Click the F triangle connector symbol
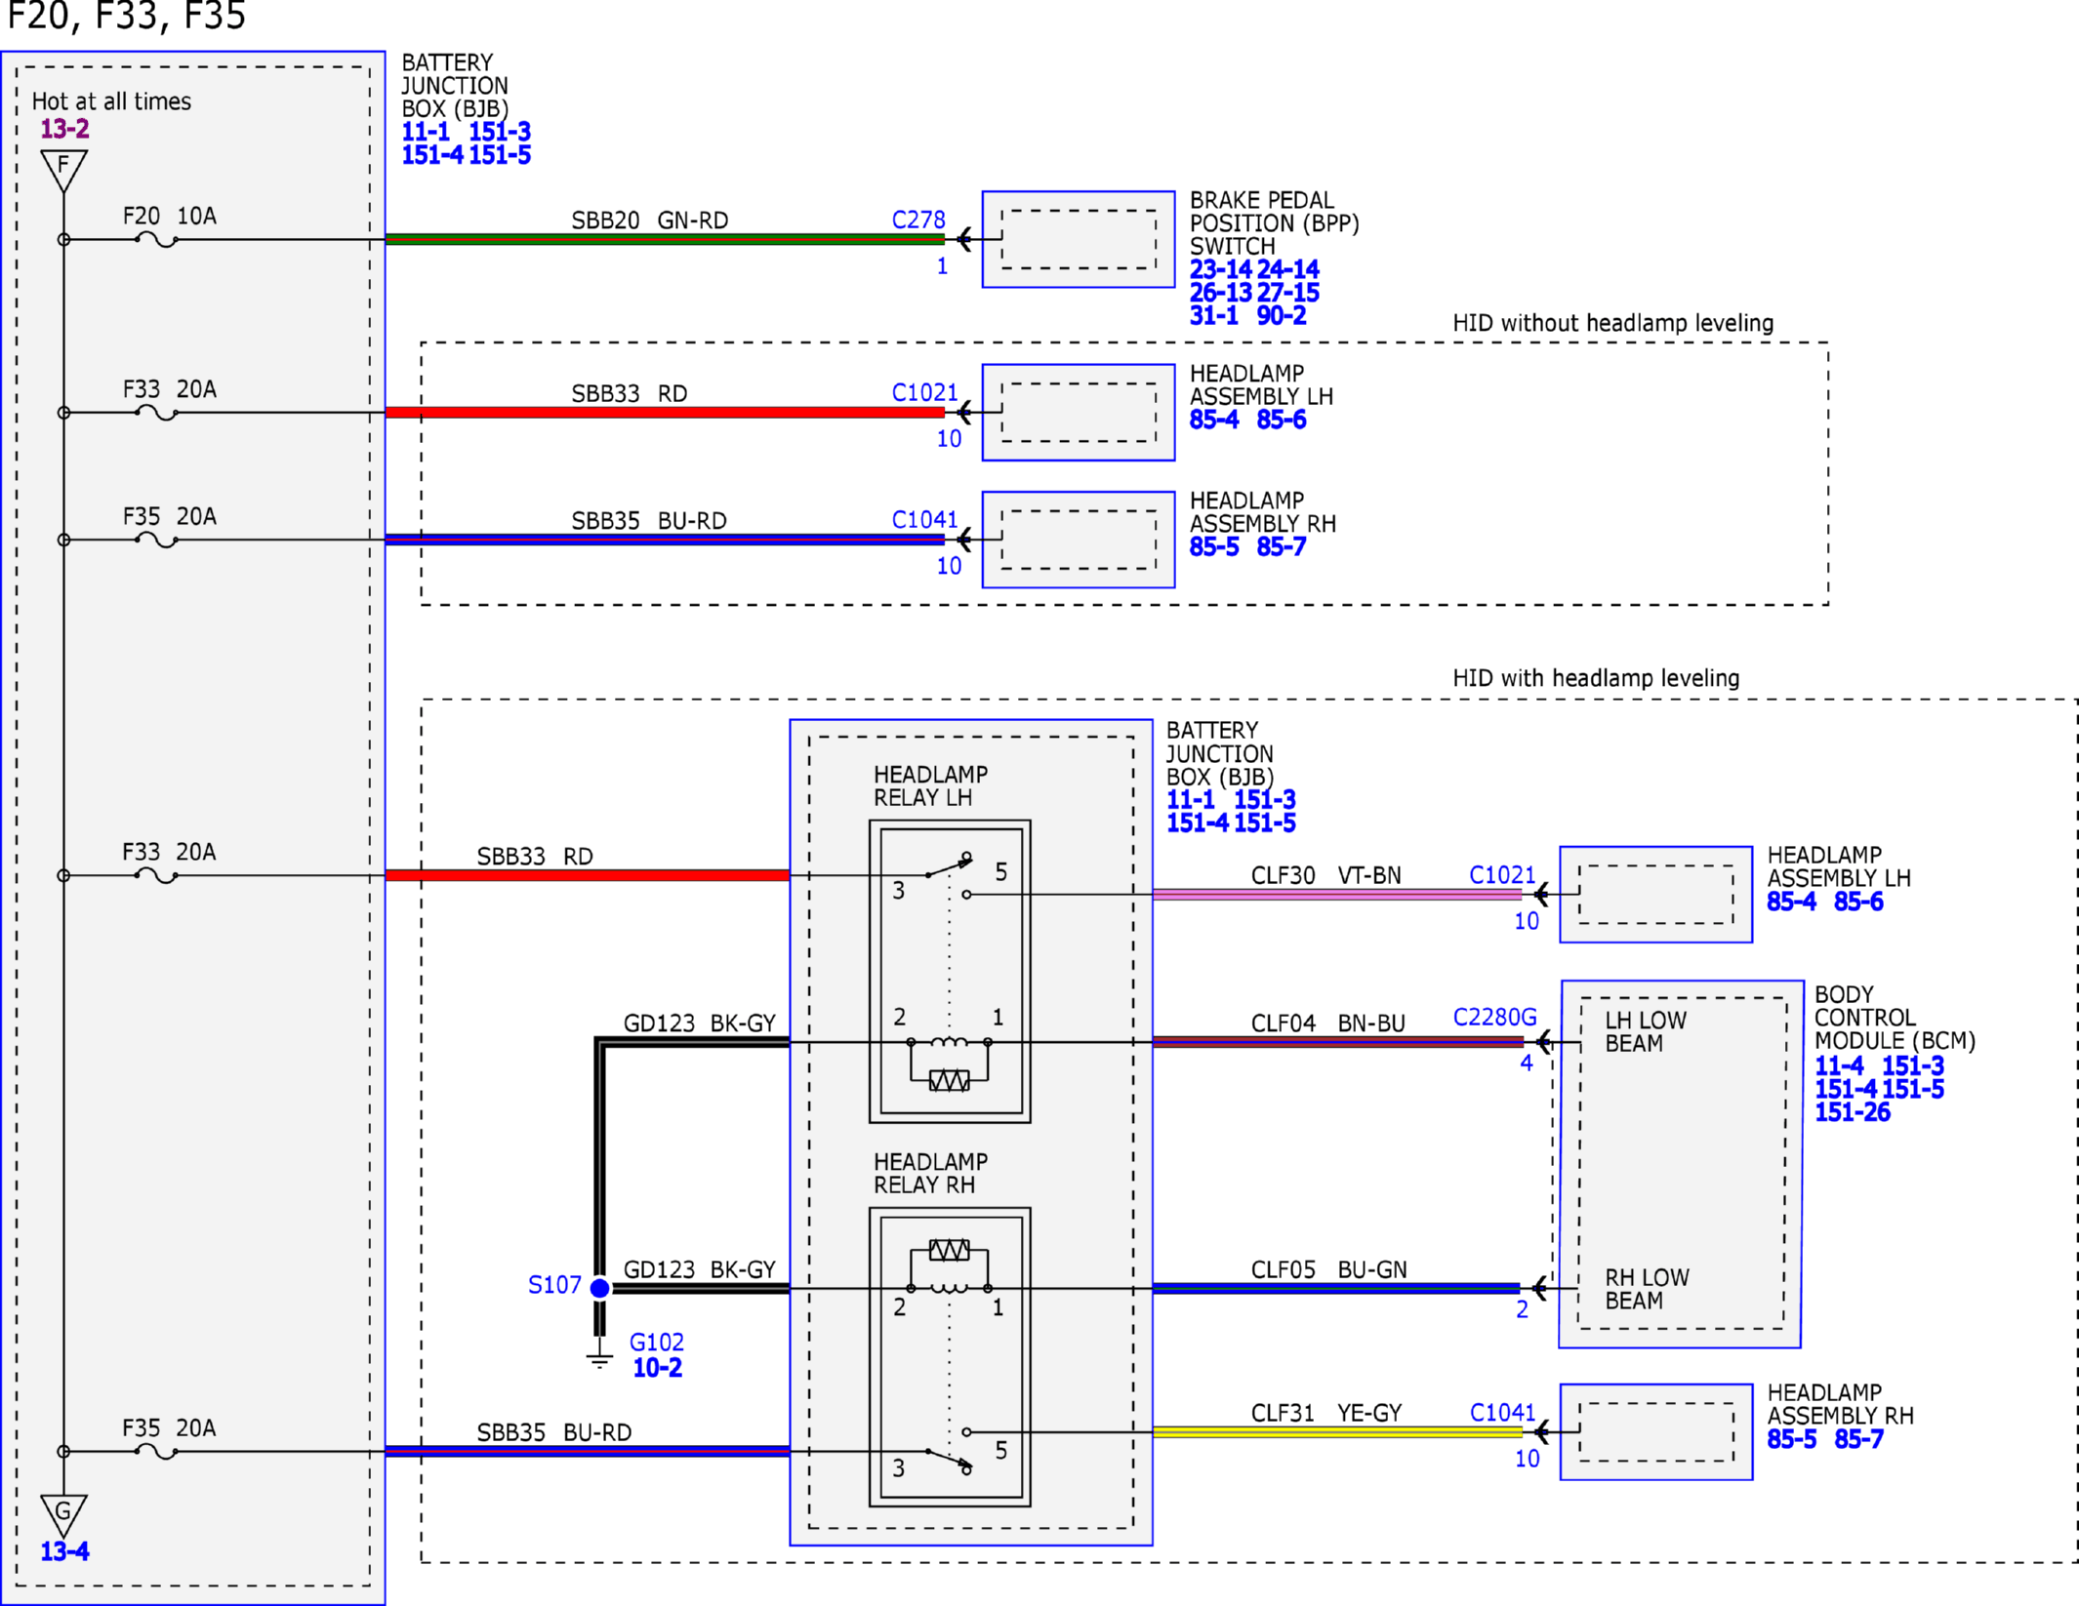This screenshot has width=2079, height=1606. [63, 169]
